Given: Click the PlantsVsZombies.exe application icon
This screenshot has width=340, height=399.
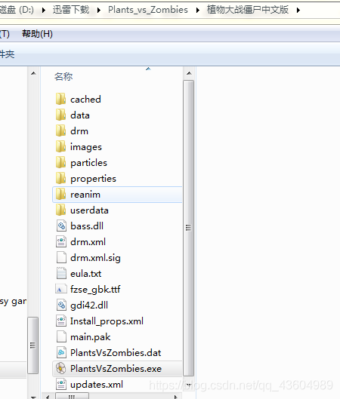Looking at the screenshot, I should pyautogui.click(x=61, y=369).
